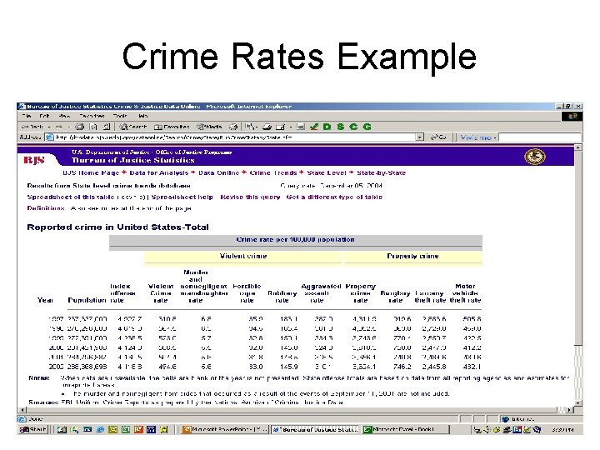Open the Search toolbar button

click(132, 127)
